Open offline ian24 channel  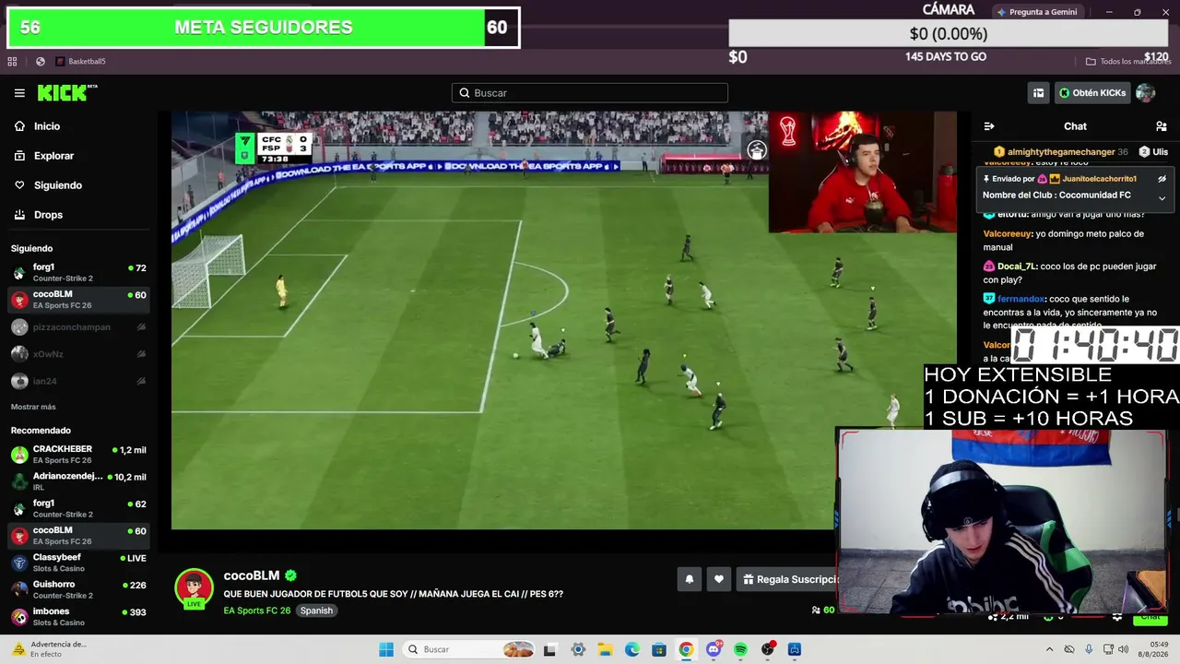click(78, 381)
